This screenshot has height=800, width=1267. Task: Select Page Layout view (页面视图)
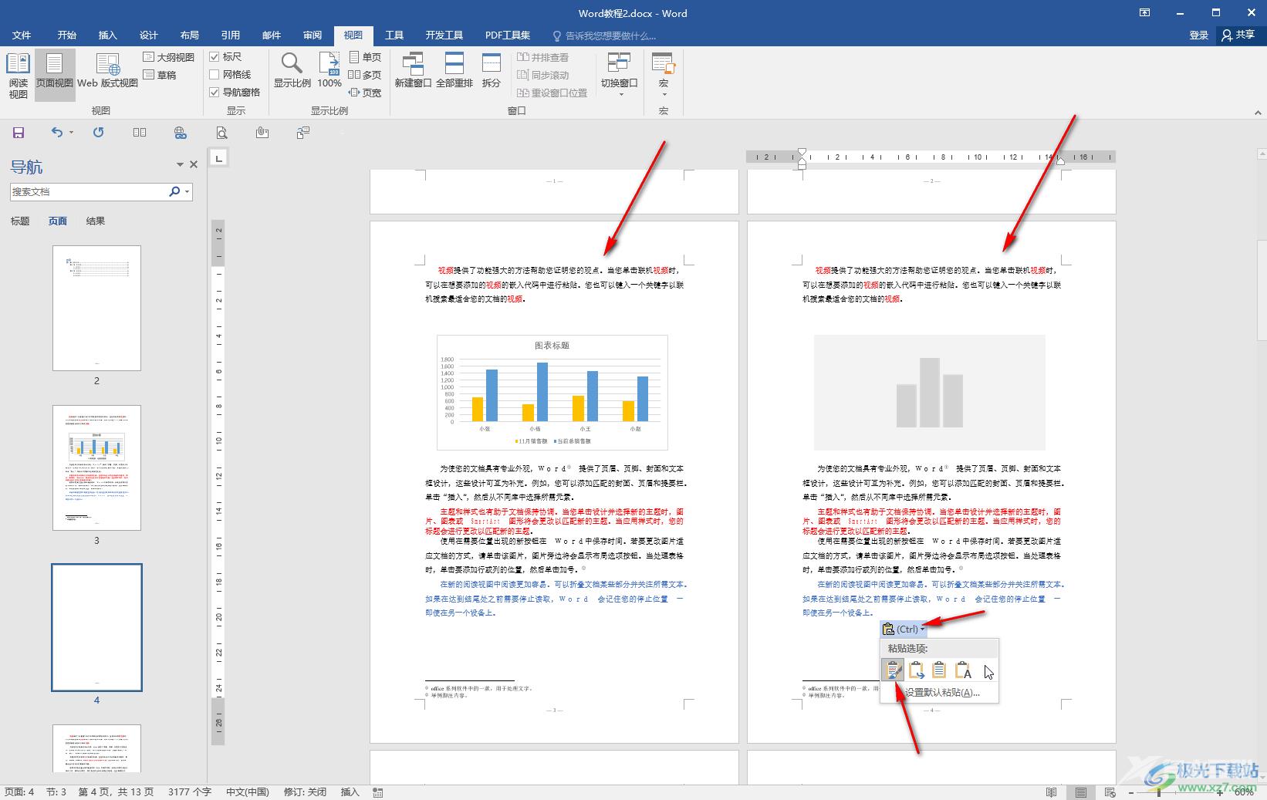(55, 75)
